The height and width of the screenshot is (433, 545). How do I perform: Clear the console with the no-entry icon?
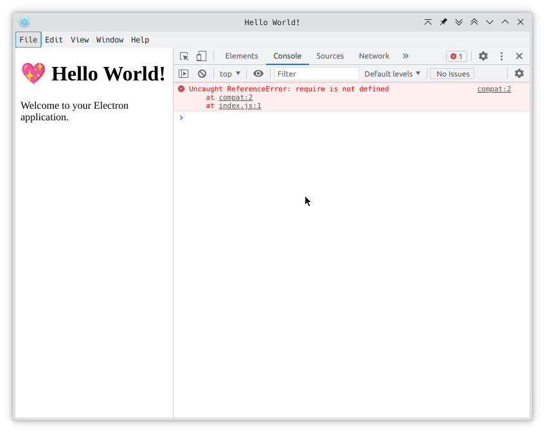(x=202, y=73)
